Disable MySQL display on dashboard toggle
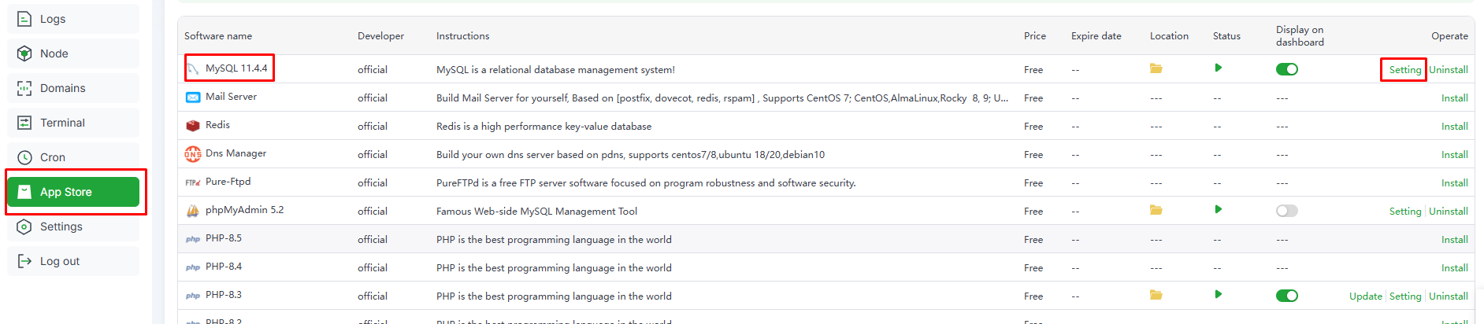Screen dimensions: 1484x324 click(x=1287, y=69)
